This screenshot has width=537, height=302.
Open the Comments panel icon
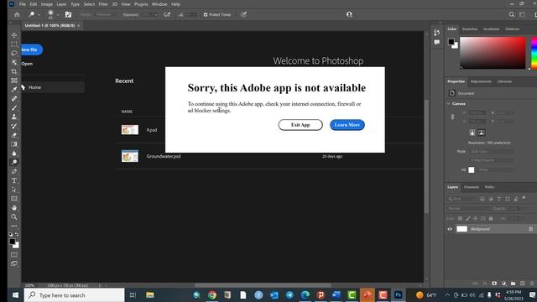coord(436,42)
